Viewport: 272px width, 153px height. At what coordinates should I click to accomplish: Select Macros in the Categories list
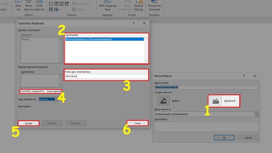click(26, 39)
